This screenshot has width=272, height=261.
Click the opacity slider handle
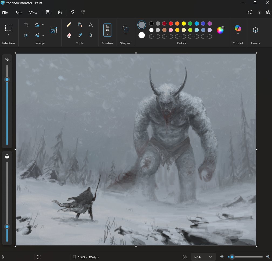(7, 227)
